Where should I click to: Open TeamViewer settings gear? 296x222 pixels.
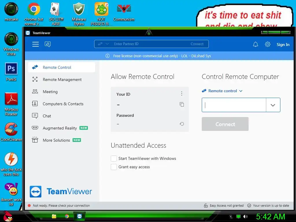(267, 44)
